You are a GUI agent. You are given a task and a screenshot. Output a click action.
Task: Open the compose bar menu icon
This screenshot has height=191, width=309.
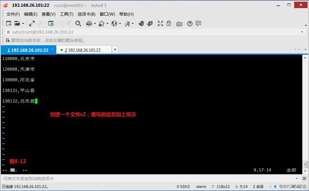coord(304,179)
